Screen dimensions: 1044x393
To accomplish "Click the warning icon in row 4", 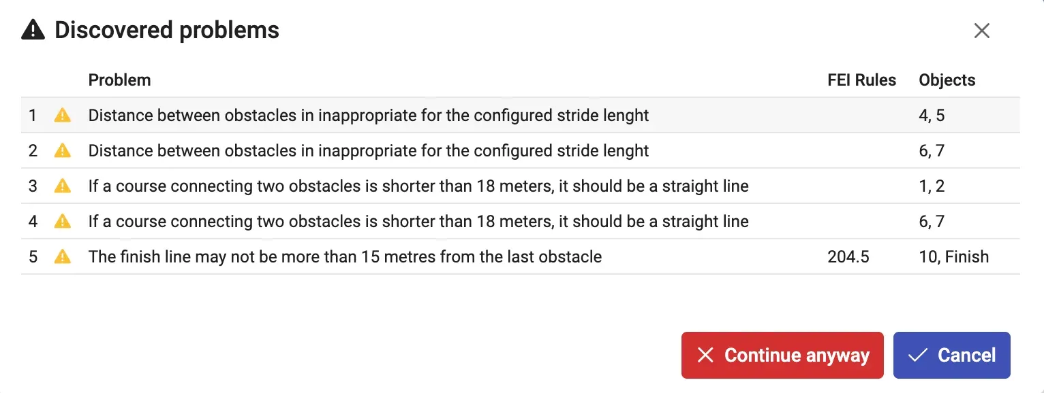I will pos(62,222).
